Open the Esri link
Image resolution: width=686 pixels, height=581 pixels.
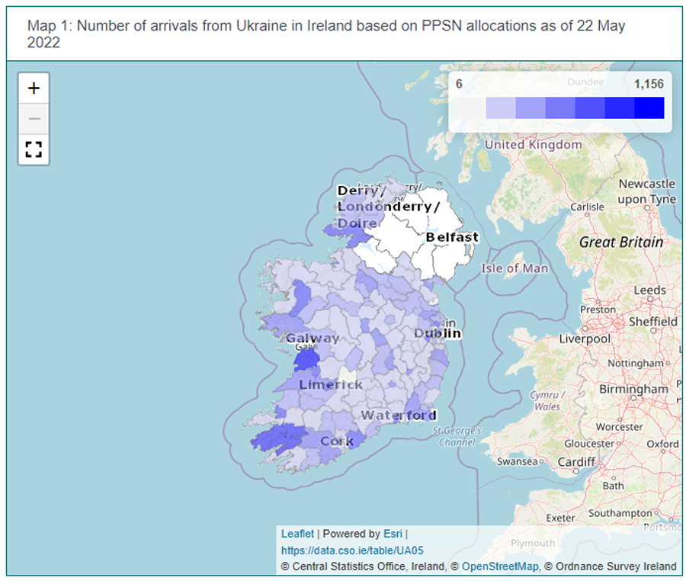[x=393, y=534]
